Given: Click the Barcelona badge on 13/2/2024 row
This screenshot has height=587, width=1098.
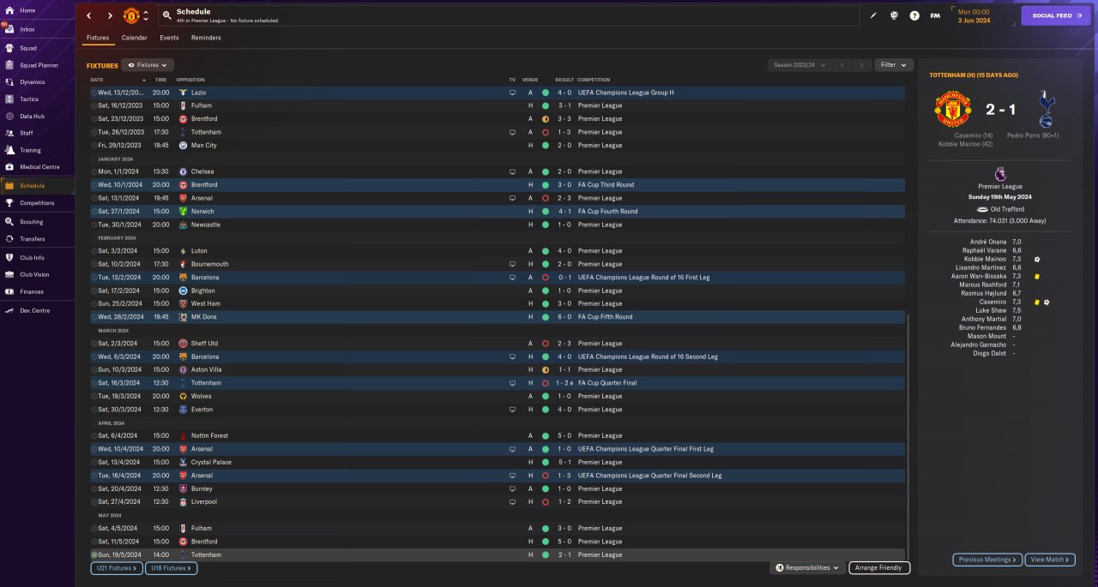Looking at the screenshot, I should pos(183,278).
